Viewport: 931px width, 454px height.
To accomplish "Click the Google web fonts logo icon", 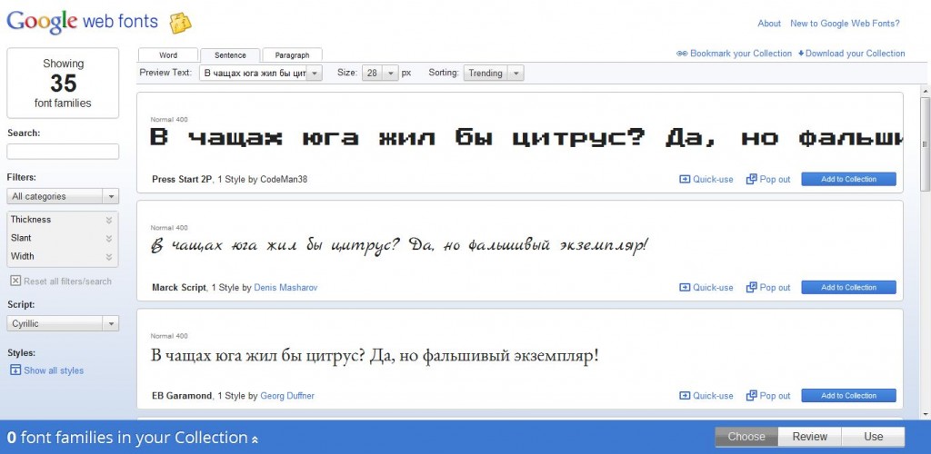I will pos(181,22).
